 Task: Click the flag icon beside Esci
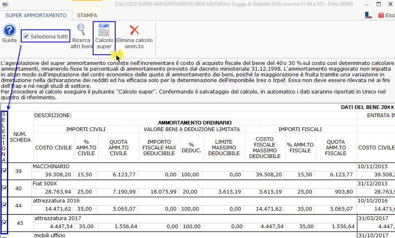click(368, 15)
